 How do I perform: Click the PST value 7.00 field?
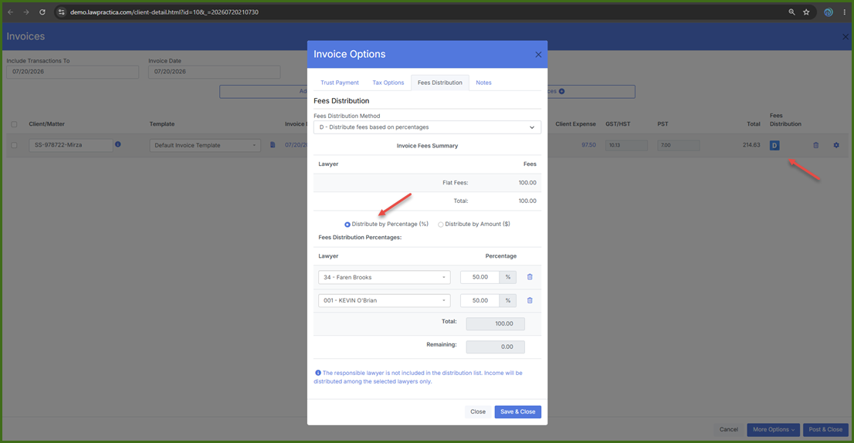point(678,145)
